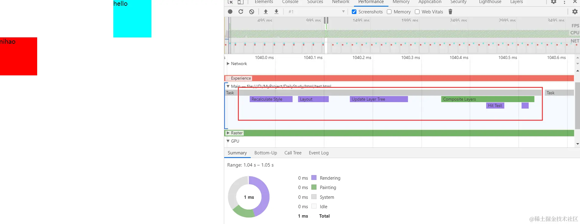Open the DevTools kebab menu
Screen dimensions: 580x224
[x=564, y=2]
